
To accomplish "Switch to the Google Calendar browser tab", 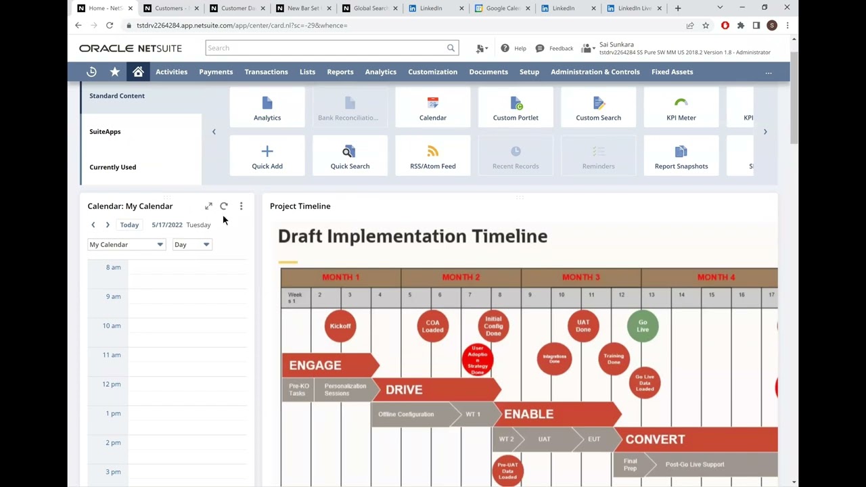I will pos(503,8).
